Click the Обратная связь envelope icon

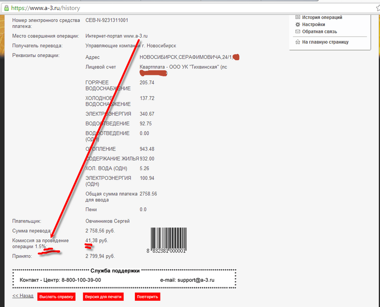coord(298,31)
